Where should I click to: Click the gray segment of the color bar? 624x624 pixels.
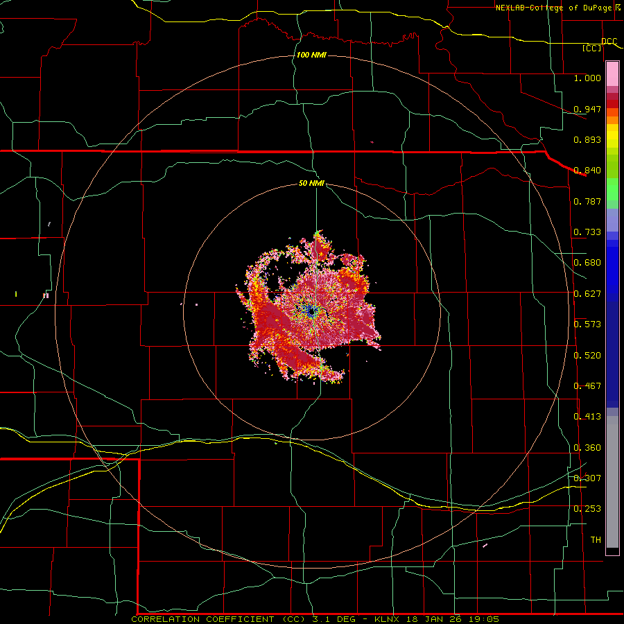[x=612, y=482]
